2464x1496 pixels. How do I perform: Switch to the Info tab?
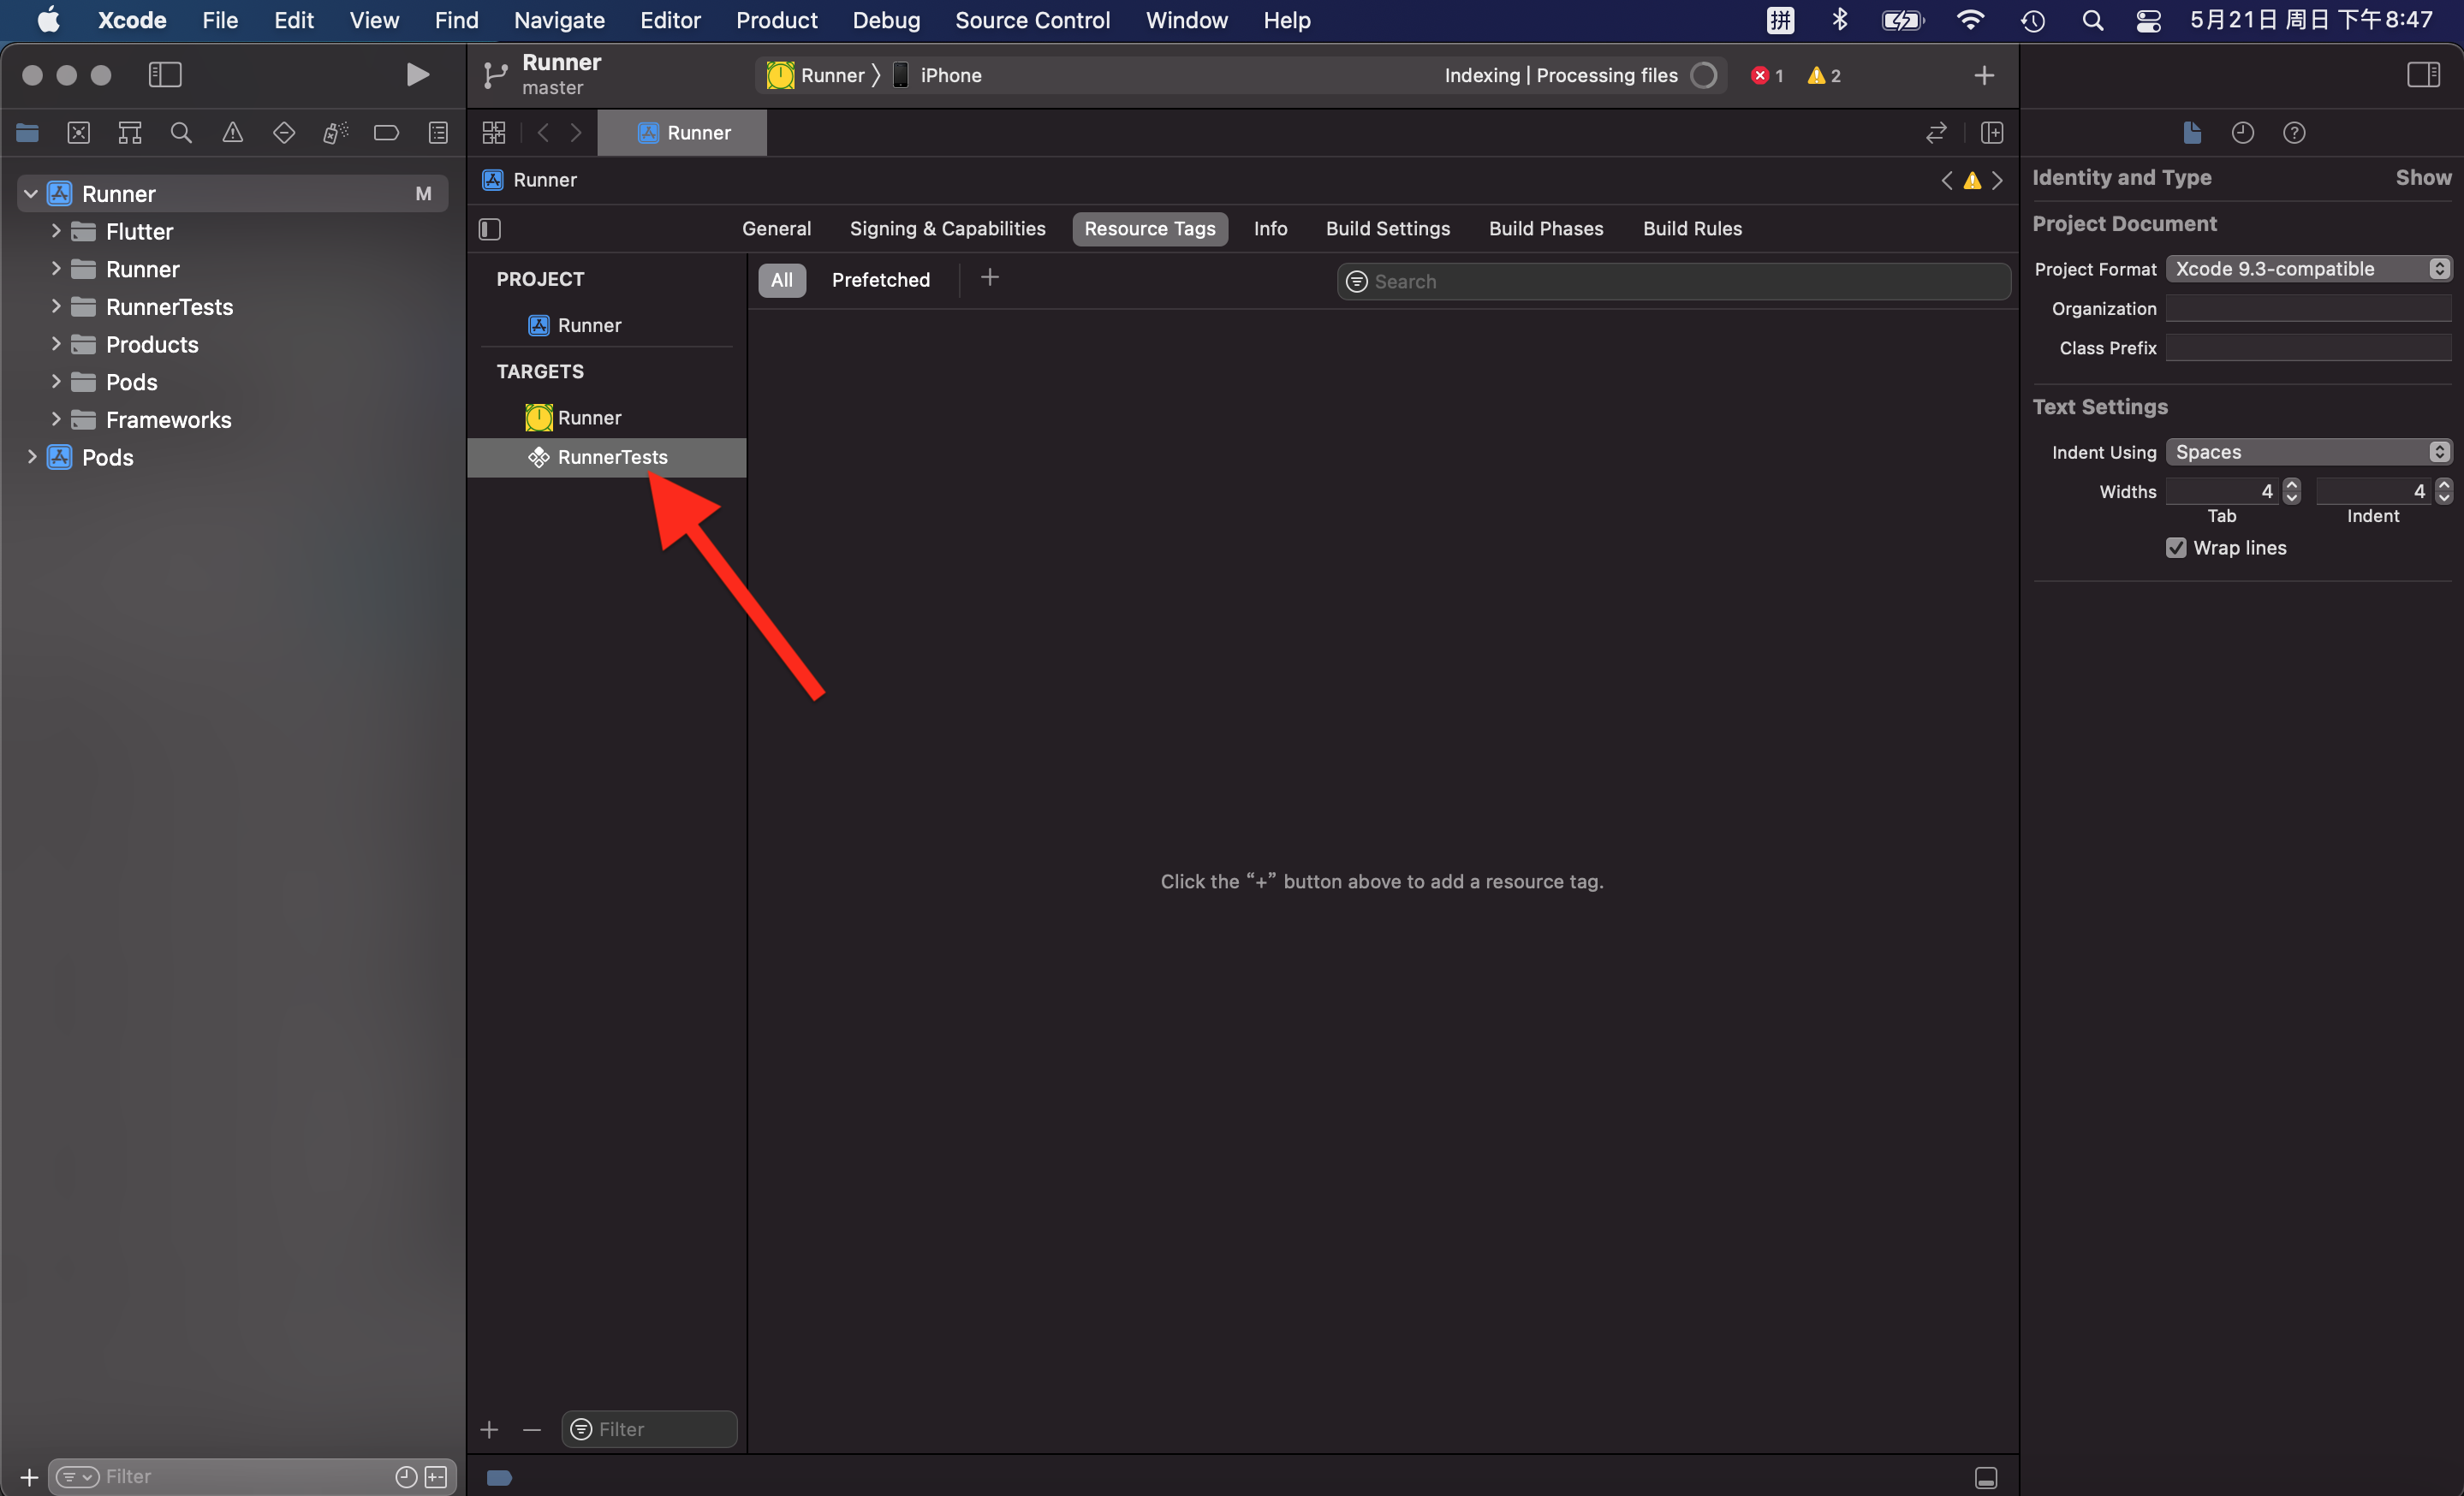pos(1270,229)
